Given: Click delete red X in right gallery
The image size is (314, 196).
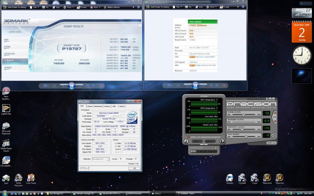Looking at the screenshot, I should [224, 86].
